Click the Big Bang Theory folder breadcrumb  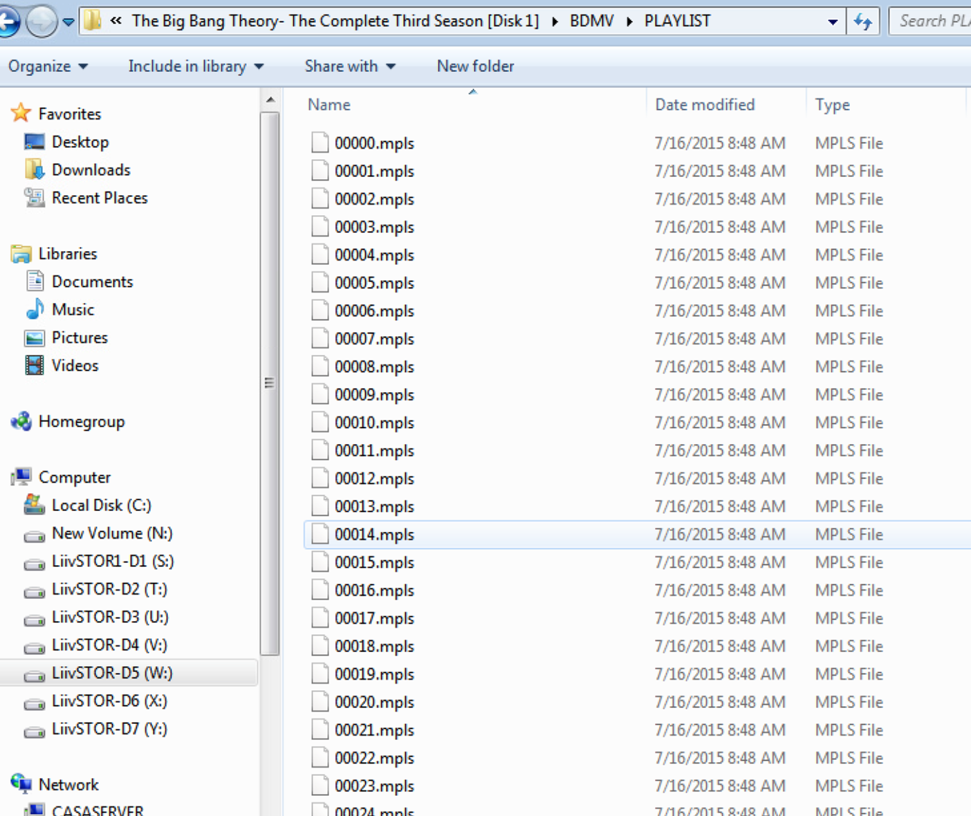(x=335, y=21)
